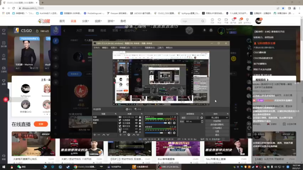
Task: Pop out the controls dock panel icon
Action: [228, 114]
